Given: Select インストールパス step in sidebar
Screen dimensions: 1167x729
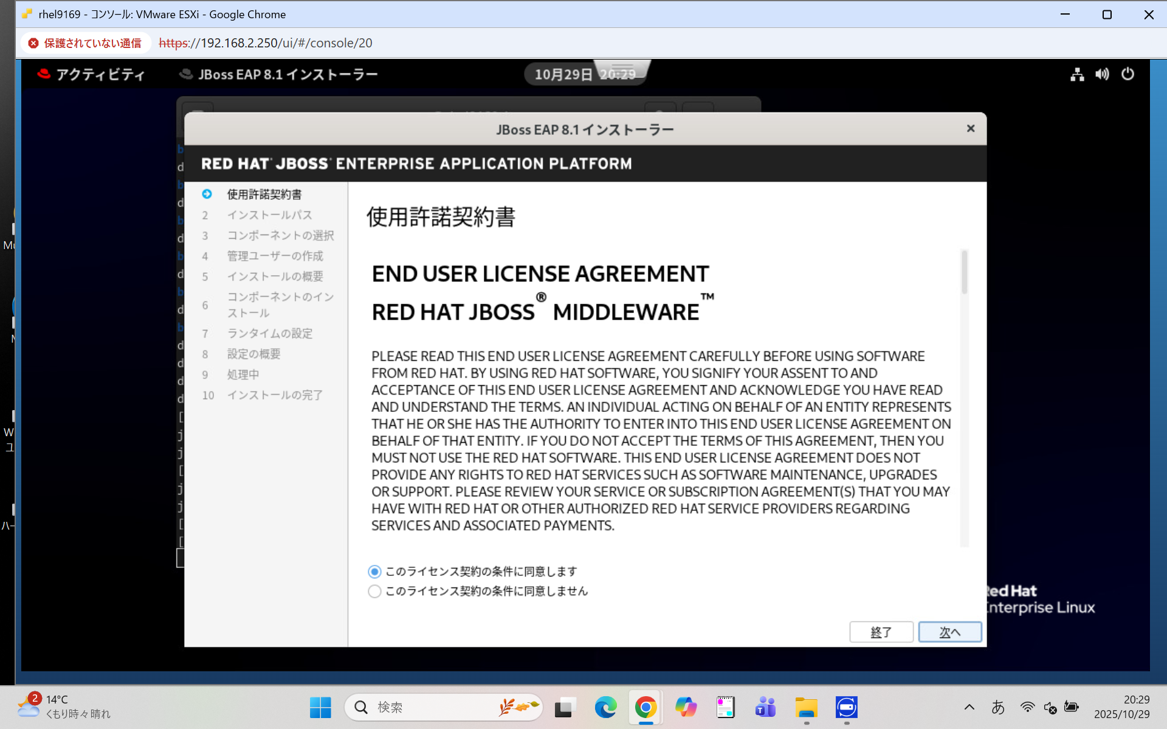Looking at the screenshot, I should tap(269, 215).
